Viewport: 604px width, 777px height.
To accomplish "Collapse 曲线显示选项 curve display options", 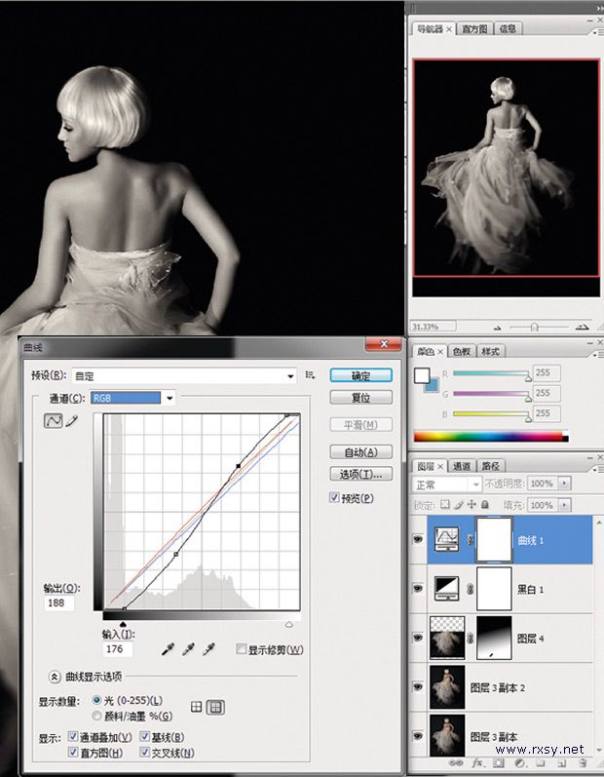I will [55, 677].
